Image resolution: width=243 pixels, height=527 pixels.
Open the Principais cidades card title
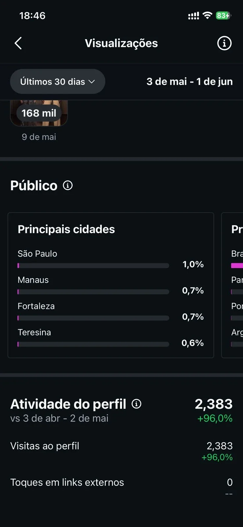[x=66, y=229]
